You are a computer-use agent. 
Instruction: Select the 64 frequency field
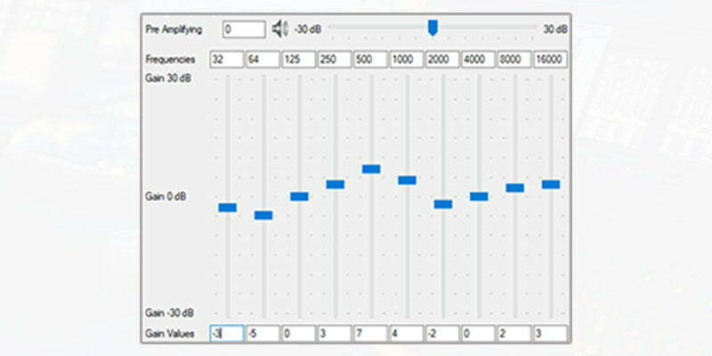263,60
